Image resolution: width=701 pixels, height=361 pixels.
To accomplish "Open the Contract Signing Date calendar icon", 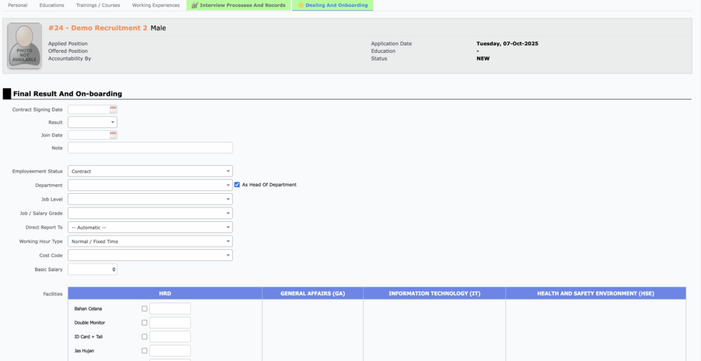I will pyautogui.click(x=114, y=109).
